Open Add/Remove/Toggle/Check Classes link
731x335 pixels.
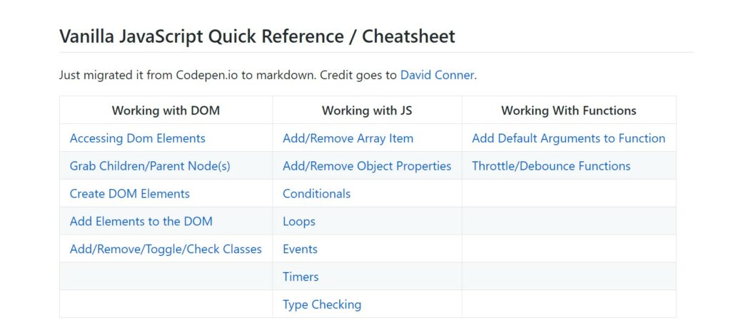coord(166,249)
